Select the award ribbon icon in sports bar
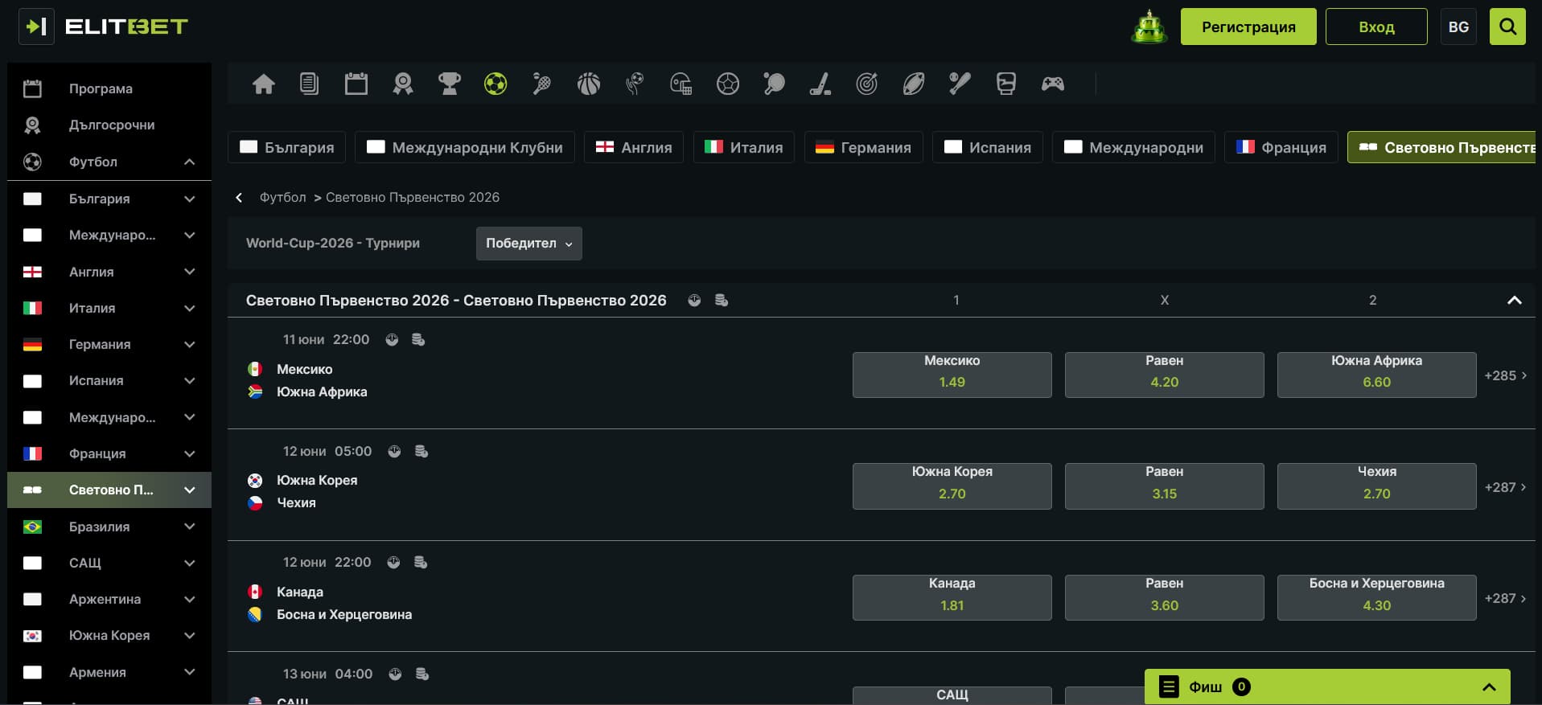The image size is (1542, 705). (403, 84)
